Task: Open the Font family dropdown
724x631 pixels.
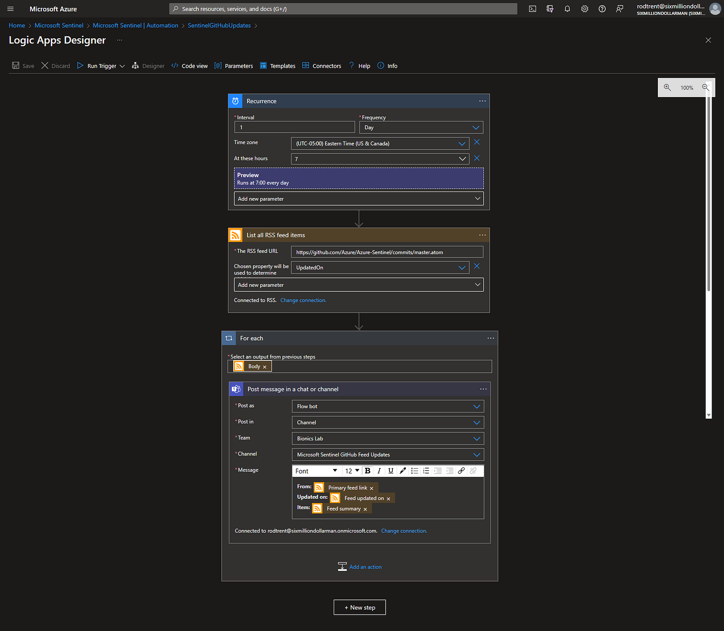Action: pos(316,471)
